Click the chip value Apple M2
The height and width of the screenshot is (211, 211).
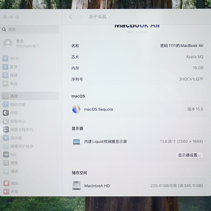(x=195, y=57)
